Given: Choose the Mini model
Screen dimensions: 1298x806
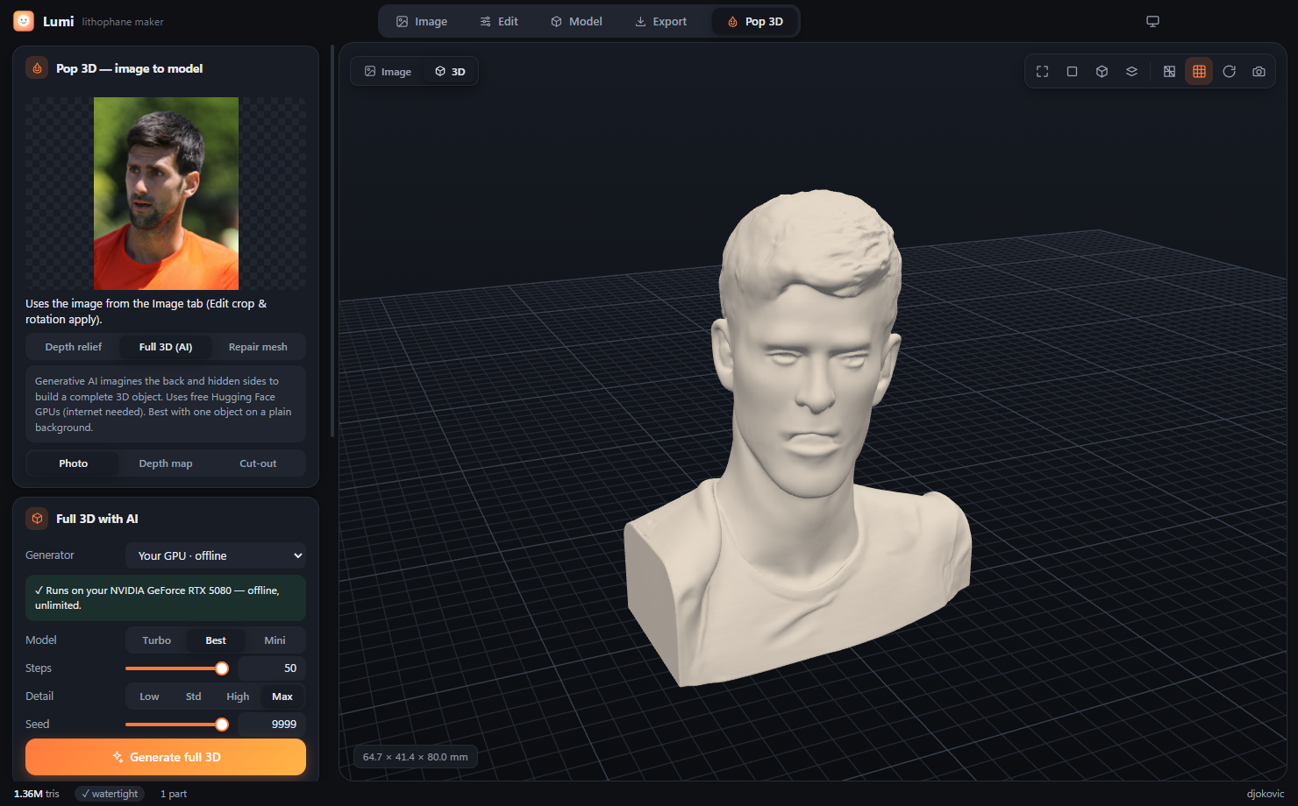Looking at the screenshot, I should (x=275, y=640).
